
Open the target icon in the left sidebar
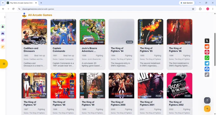(3, 40)
